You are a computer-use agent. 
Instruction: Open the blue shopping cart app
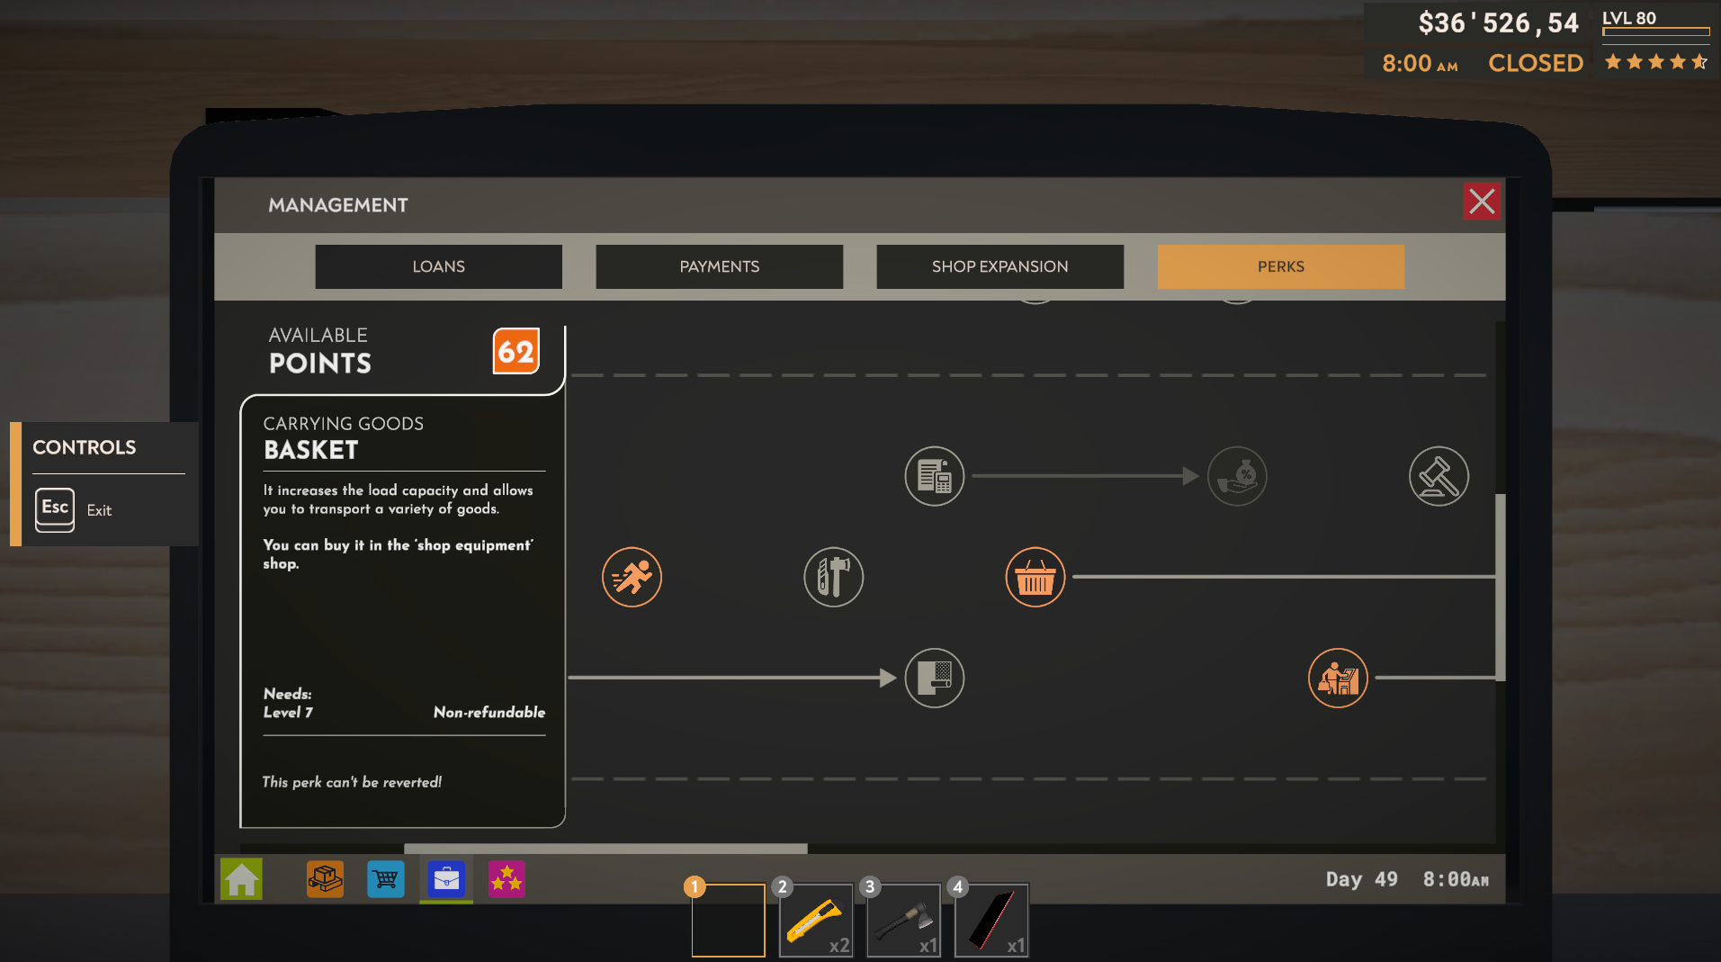pos(386,879)
